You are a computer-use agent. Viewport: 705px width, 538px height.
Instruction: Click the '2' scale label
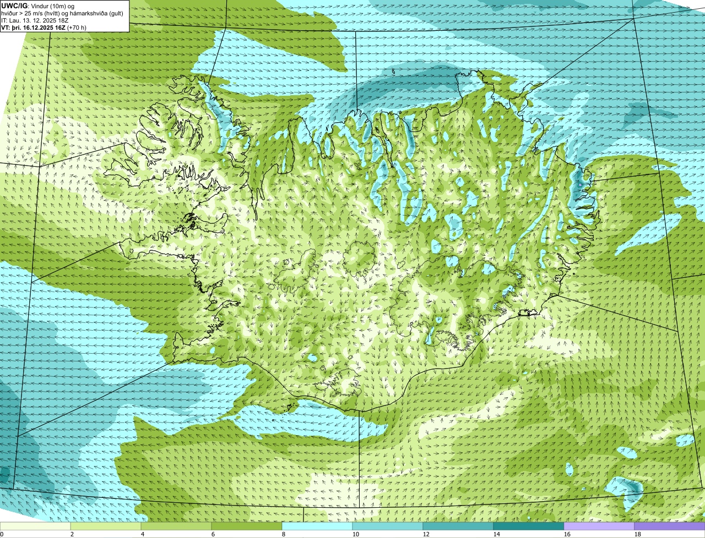point(72,534)
